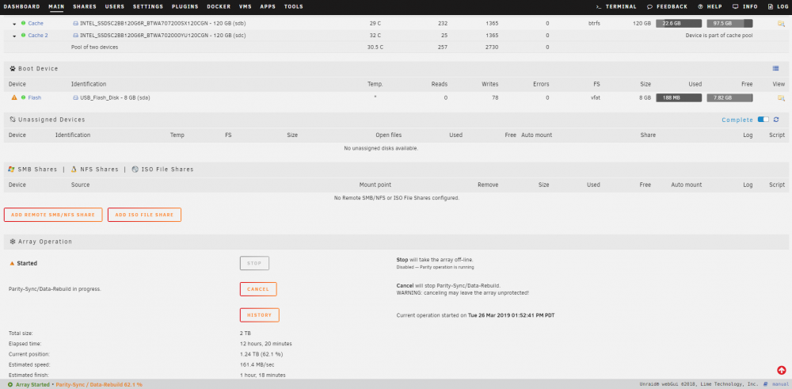This screenshot has width=792, height=389.
Task: Click the drive icon before INTEL sdb identification
Action: coord(76,23)
